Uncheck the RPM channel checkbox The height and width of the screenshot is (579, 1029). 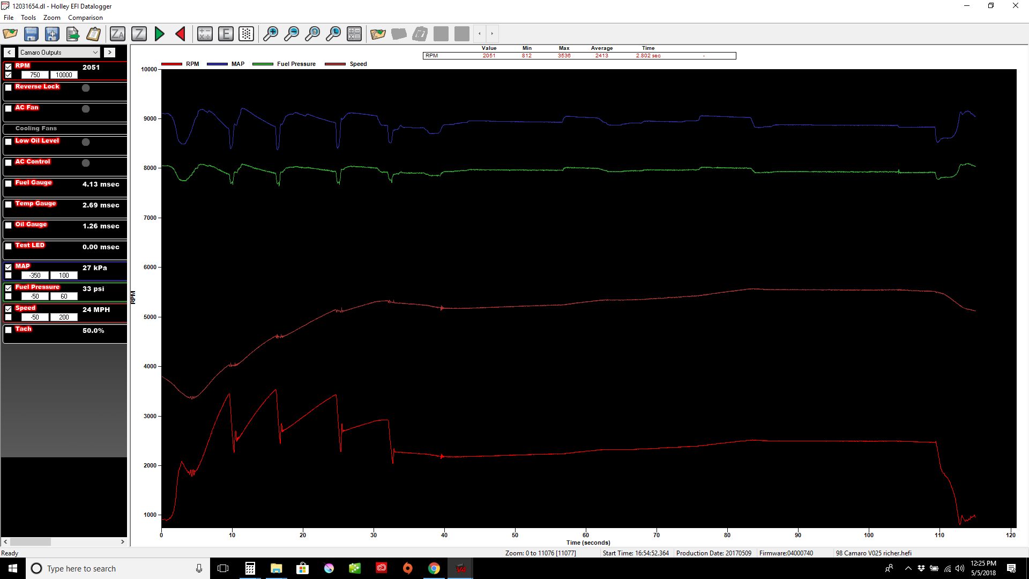(x=9, y=66)
